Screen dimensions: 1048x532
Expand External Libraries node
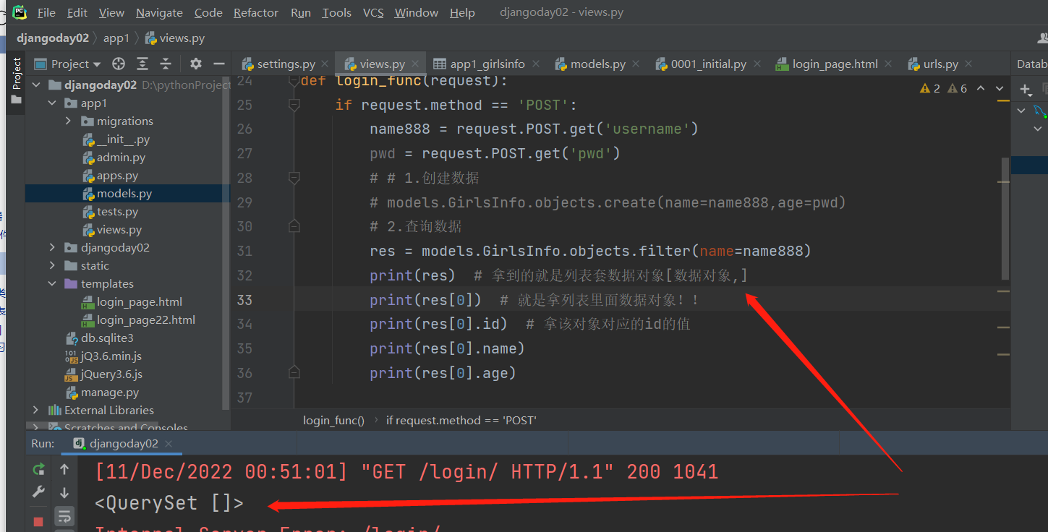point(36,411)
